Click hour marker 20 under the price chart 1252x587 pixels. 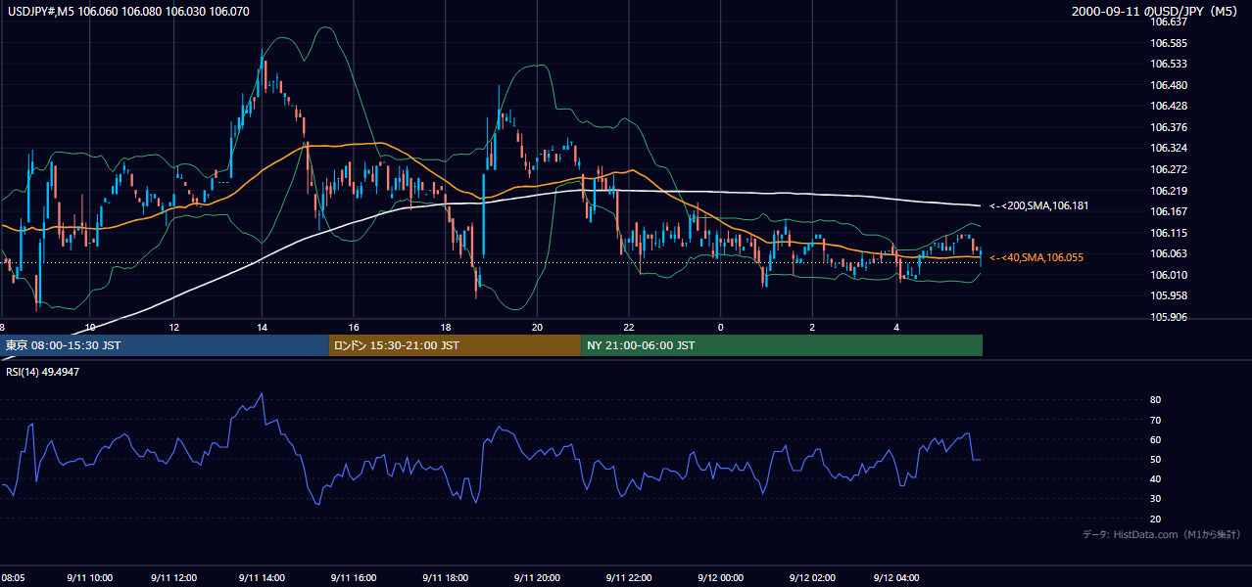pos(537,327)
